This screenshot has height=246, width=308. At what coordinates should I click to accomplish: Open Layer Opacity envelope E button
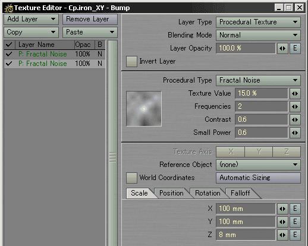(x=295, y=48)
